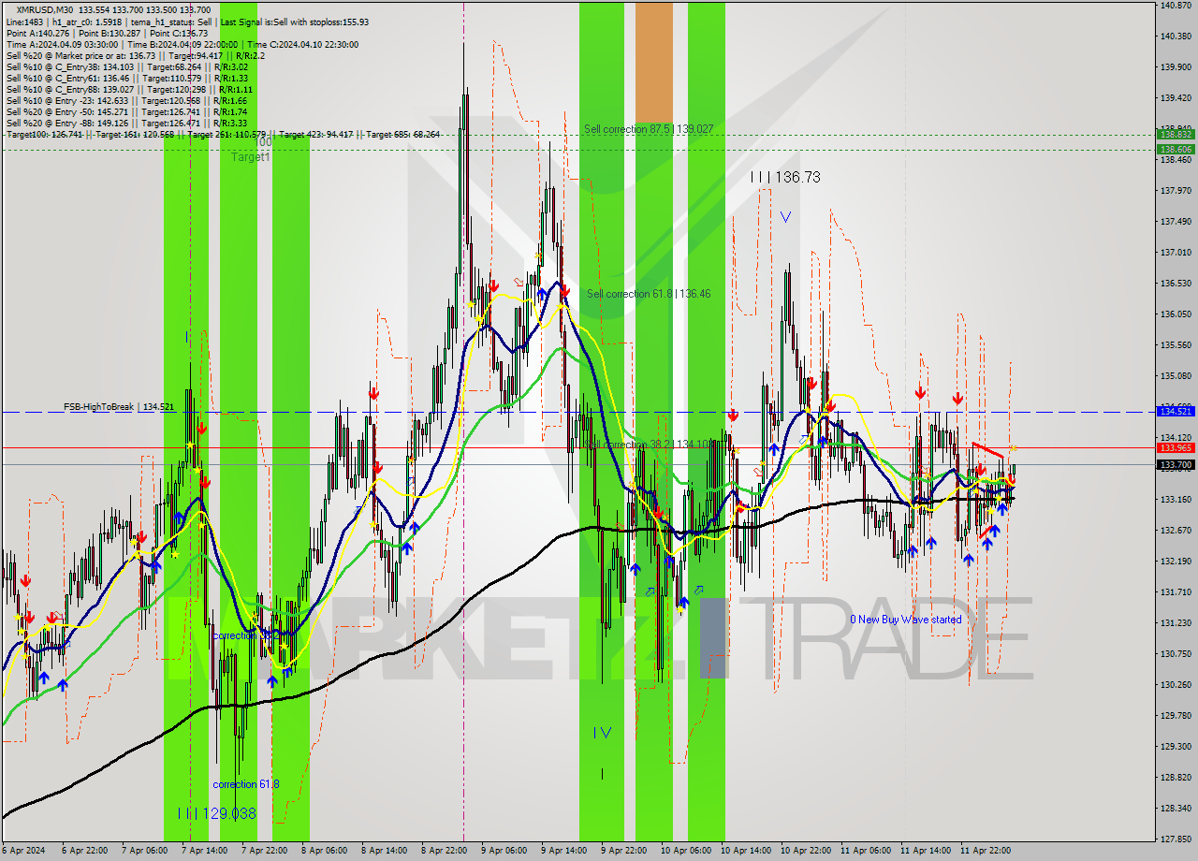1198x861 pixels.
Task: Click the green 138.606 price tag
Action: tap(1176, 149)
